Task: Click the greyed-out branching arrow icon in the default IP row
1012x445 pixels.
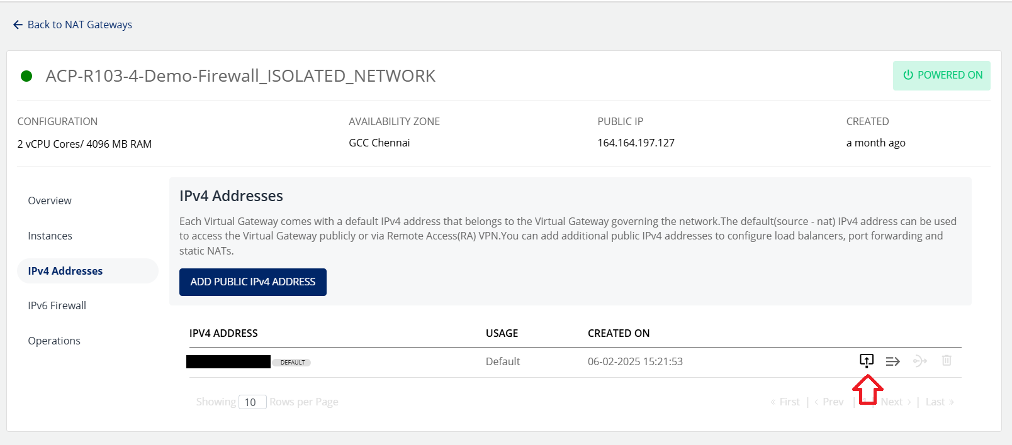Action: click(919, 361)
